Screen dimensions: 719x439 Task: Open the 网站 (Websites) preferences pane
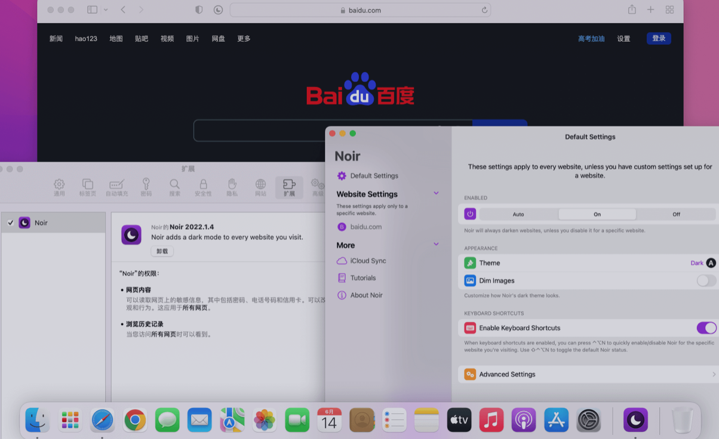click(260, 186)
